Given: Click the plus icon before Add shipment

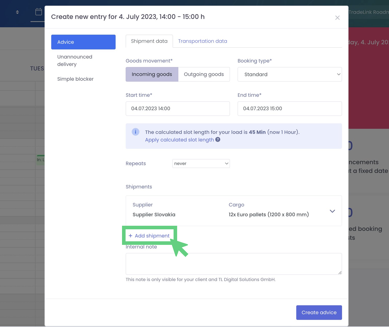Looking at the screenshot, I should (x=130, y=236).
